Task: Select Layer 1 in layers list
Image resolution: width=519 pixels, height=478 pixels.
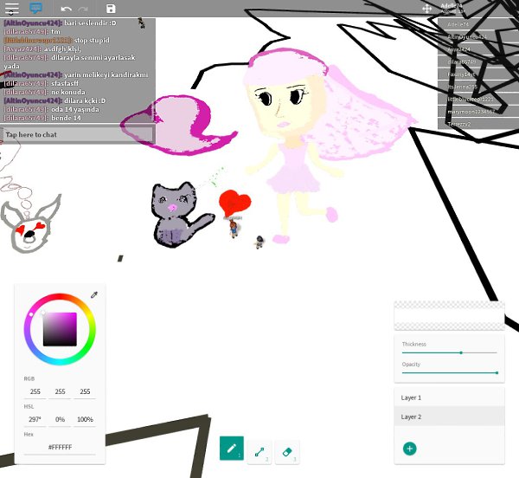Action: point(448,397)
